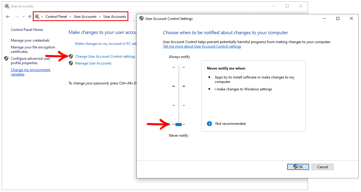Minimize the User Account Control Settings window
The image size is (361, 192).
[x=324, y=18]
